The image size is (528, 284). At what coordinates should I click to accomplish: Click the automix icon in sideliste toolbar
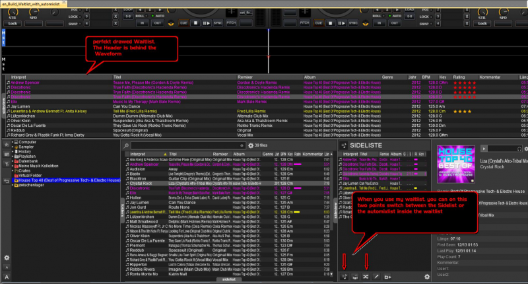(355, 277)
